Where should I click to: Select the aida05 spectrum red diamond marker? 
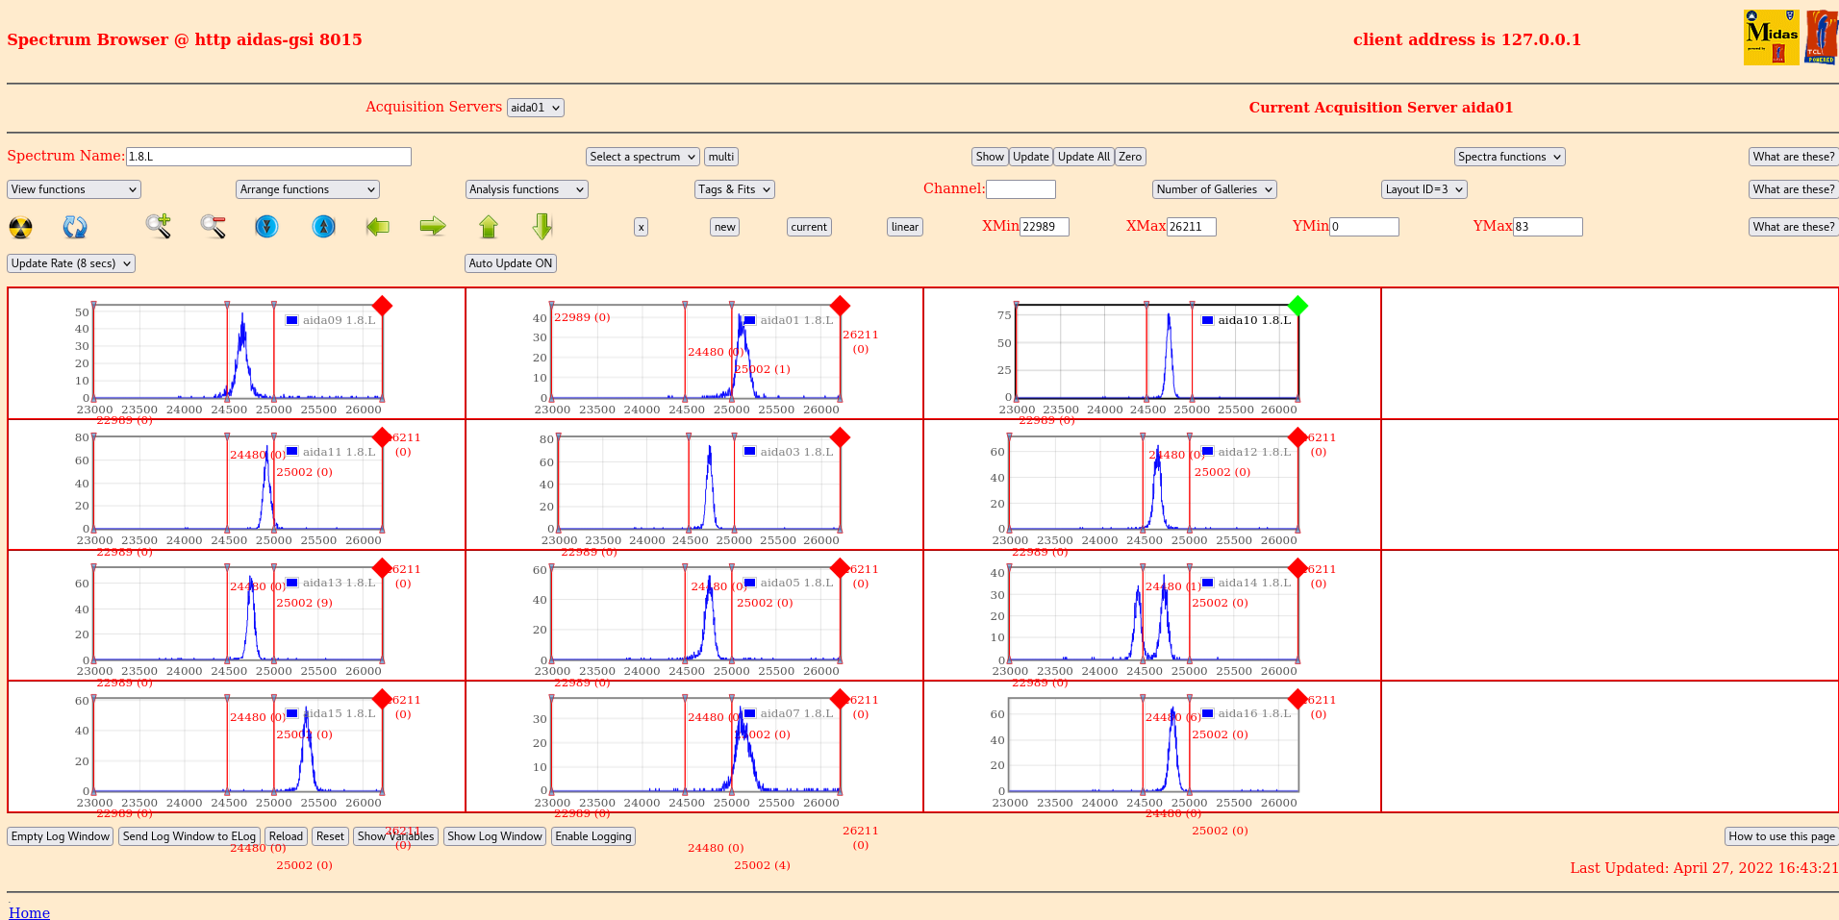[x=840, y=568]
